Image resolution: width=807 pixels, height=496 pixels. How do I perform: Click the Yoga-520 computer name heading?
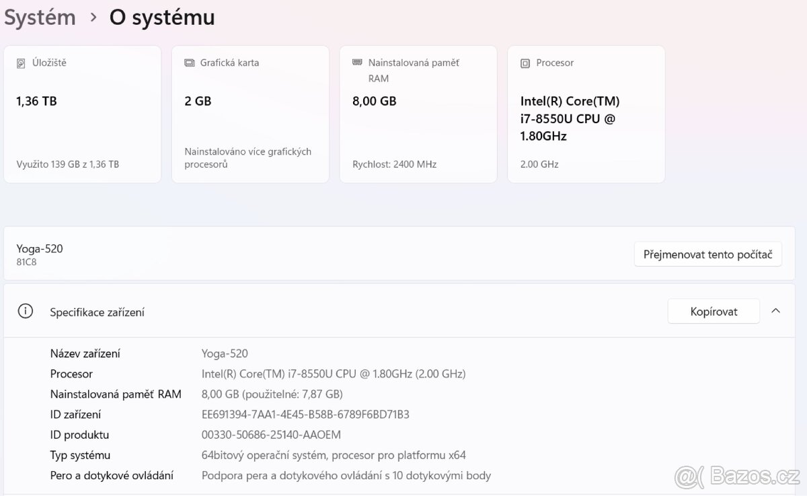pyautogui.click(x=40, y=248)
